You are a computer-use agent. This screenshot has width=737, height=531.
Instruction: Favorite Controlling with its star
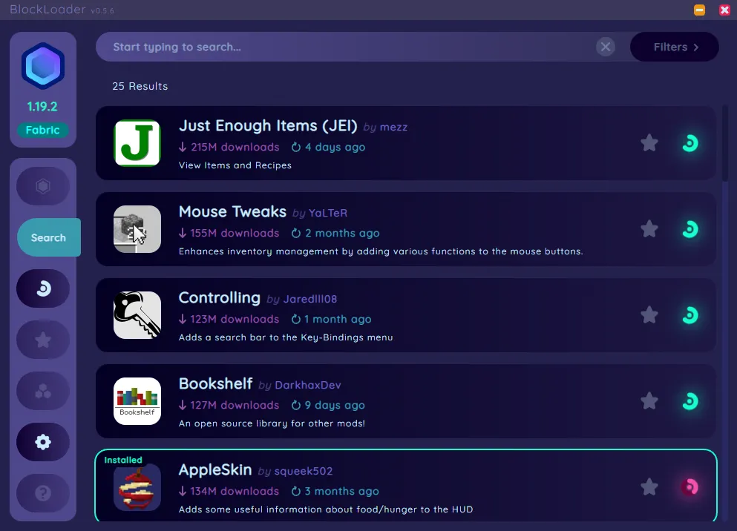[649, 315]
